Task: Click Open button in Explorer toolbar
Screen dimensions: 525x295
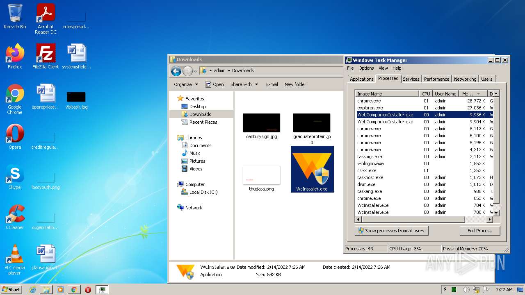Action: coord(215,84)
